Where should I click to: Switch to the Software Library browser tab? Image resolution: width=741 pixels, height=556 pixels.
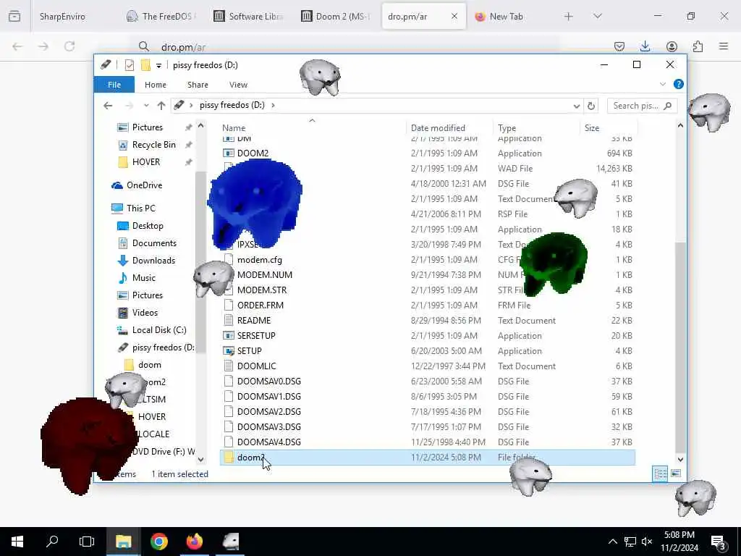pos(249,17)
